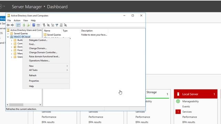Open the File menu in ADUC
221x124 pixels.
(x=9, y=20)
